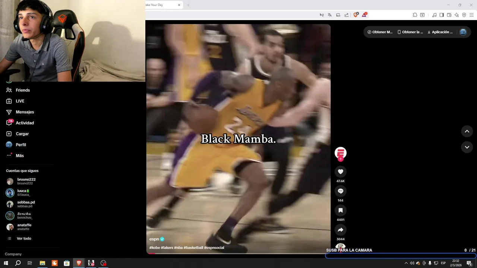
Task: Open followed account luuca 07.luuca_
Action: pyautogui.click(x=19, y=192)
